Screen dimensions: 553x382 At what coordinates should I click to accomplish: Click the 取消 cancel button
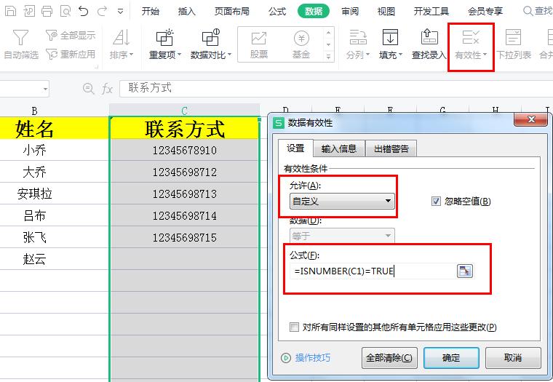[513, 358]
